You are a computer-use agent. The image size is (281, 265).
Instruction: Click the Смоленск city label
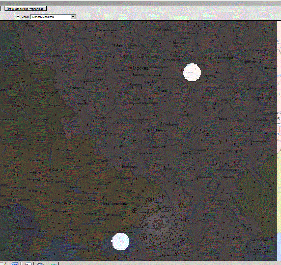77,88
